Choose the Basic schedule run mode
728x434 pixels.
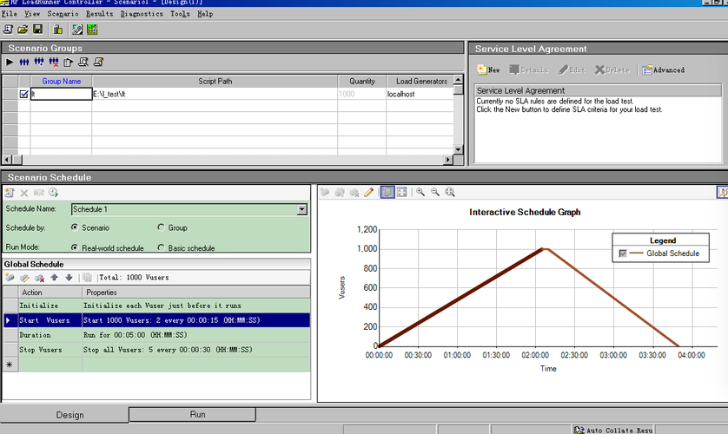click(161, 248)
